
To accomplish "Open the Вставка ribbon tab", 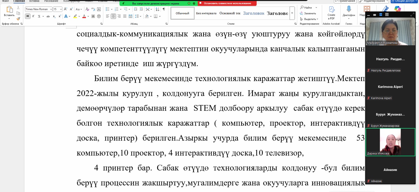I will [34, 1].
